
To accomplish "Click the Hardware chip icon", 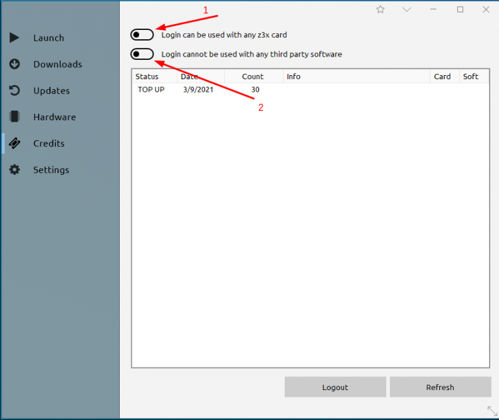I will [15, 117].
